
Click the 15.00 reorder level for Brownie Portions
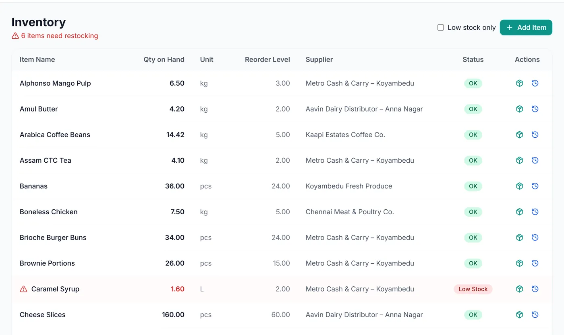281,263
